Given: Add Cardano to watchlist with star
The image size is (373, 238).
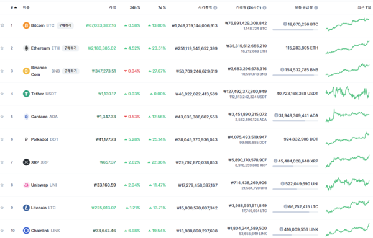Looking at the screenshot, I should click(x=2, y=117).
